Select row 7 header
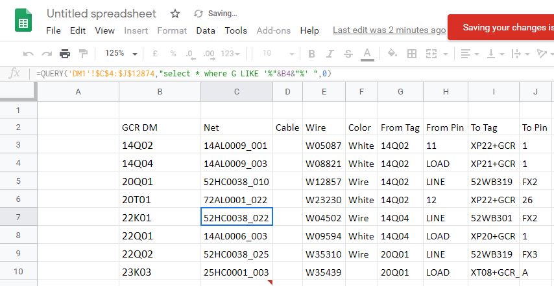 click(18, 217)
